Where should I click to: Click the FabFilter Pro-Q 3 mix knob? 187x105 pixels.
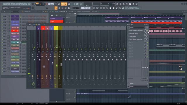(x=145, y=34)
